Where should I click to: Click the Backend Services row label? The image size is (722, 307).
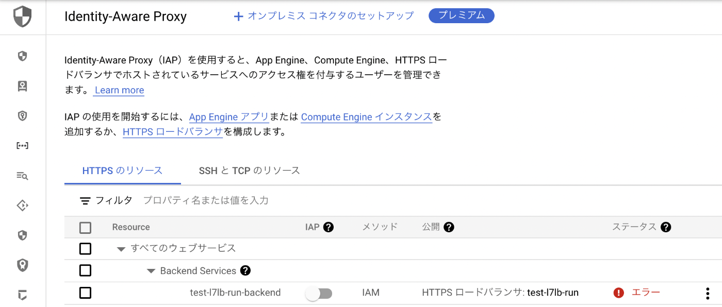pyautogui.click(x=198, y=270)
